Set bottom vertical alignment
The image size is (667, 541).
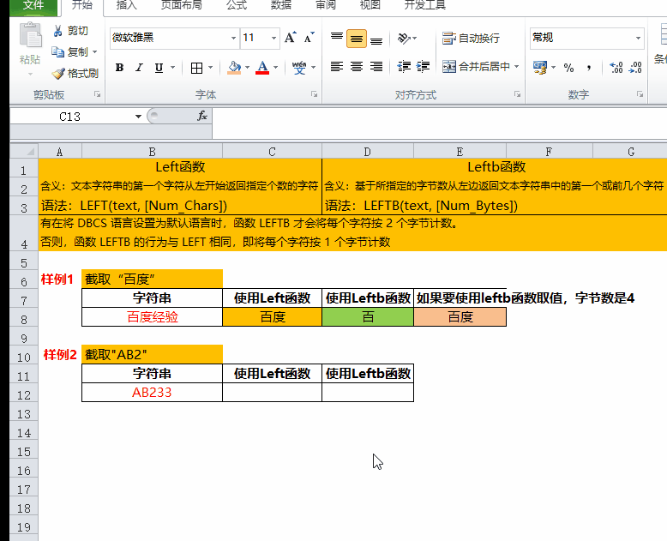pyautogui.click(x=376, y=40)
